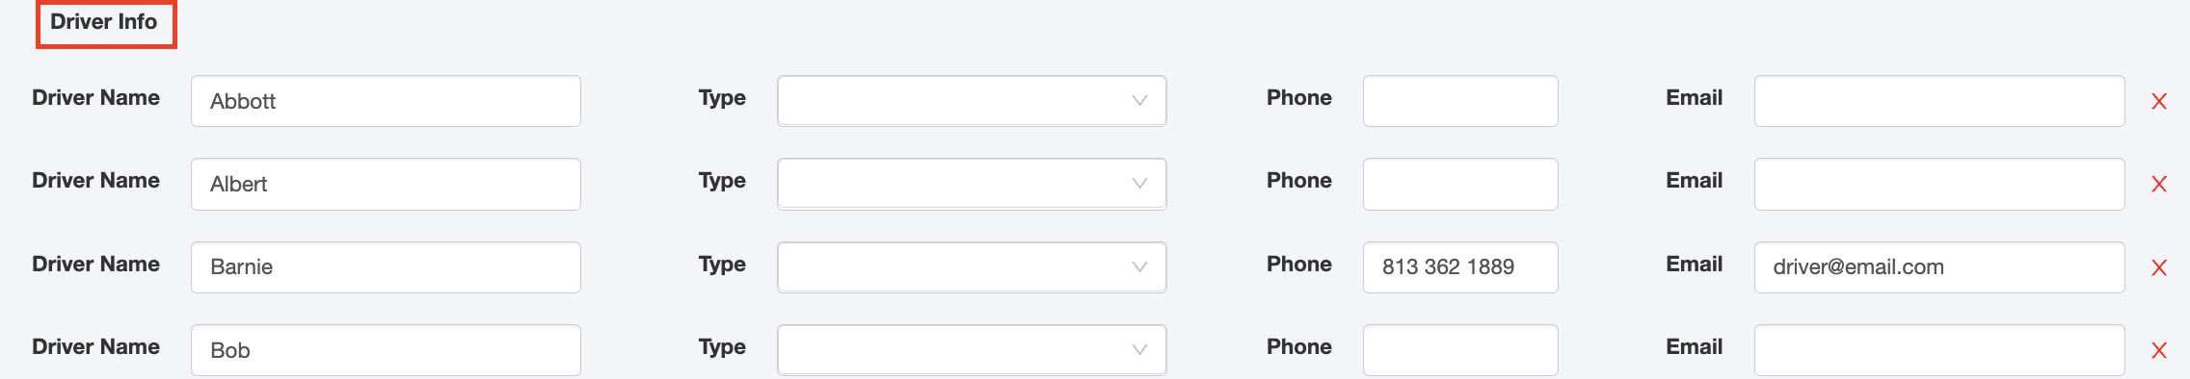The height and width of the screenshot is (379, 2190).
Task: Click the empty Email field for Abbott
Action: (x=1939, y=101)
